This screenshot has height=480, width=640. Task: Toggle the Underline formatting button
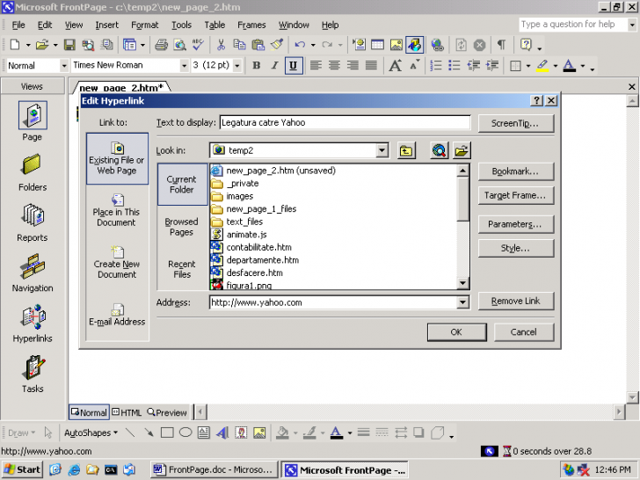pos(293,66)
